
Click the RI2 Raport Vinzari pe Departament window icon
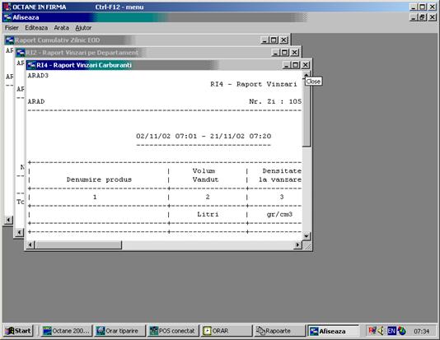(x=21, y=53)
